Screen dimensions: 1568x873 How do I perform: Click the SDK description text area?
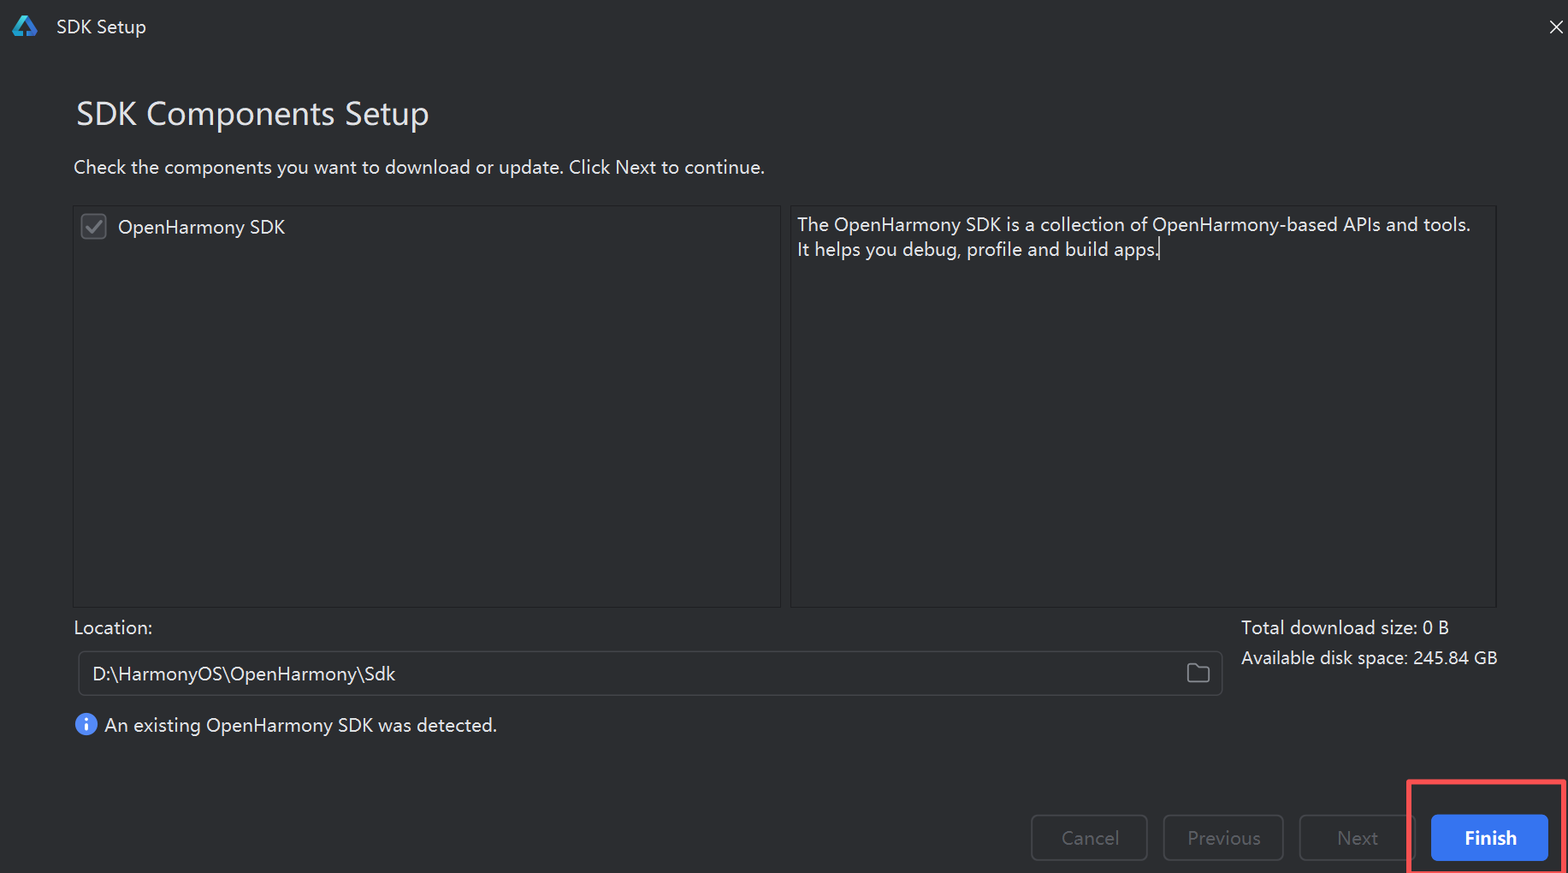point(1142,402)
